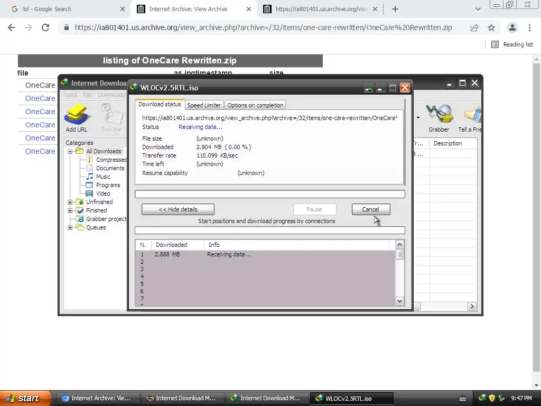
Task: Expand the Queues tree node
Action: click(70, 227)
